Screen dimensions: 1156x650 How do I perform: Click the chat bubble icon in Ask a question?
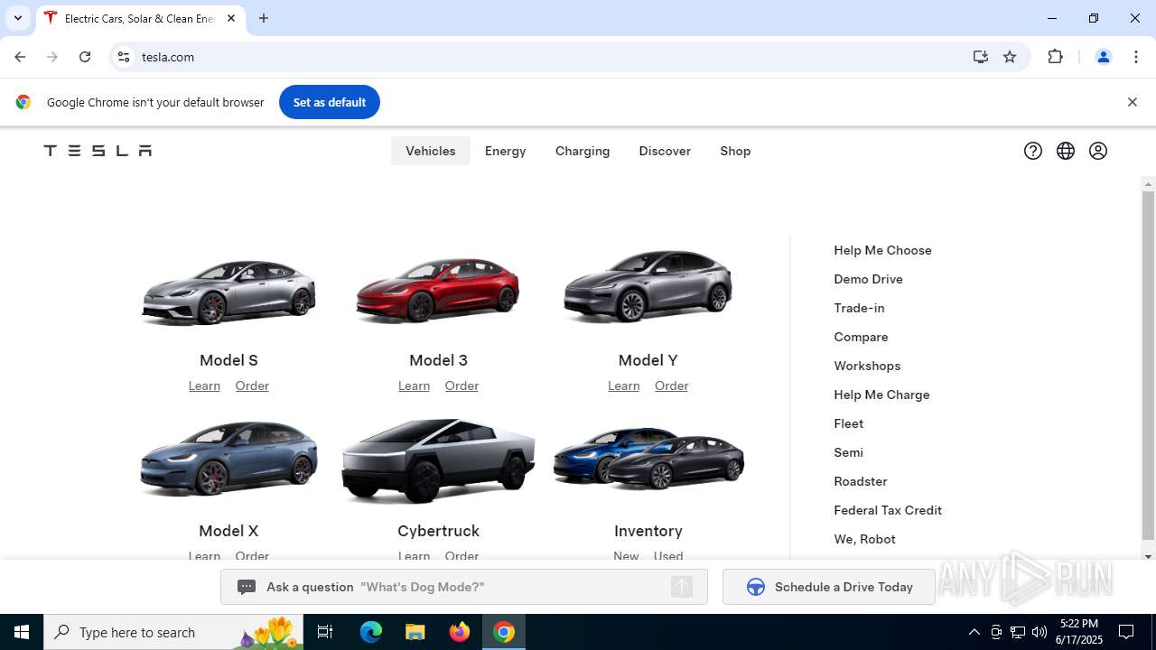(x=247, y=587)
